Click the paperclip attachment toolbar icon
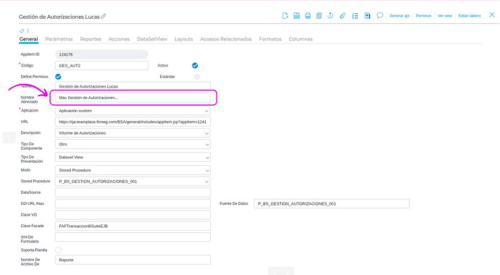 343,16
